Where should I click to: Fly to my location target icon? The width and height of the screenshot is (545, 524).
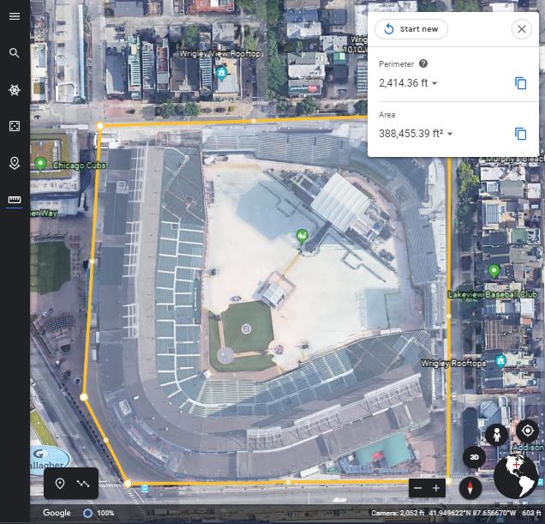coord(527,431)
